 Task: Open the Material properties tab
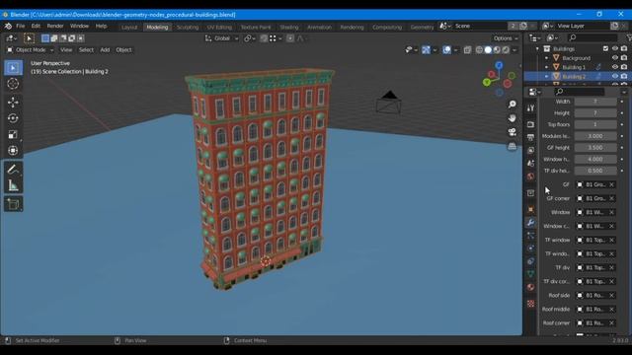pos(530,287)
